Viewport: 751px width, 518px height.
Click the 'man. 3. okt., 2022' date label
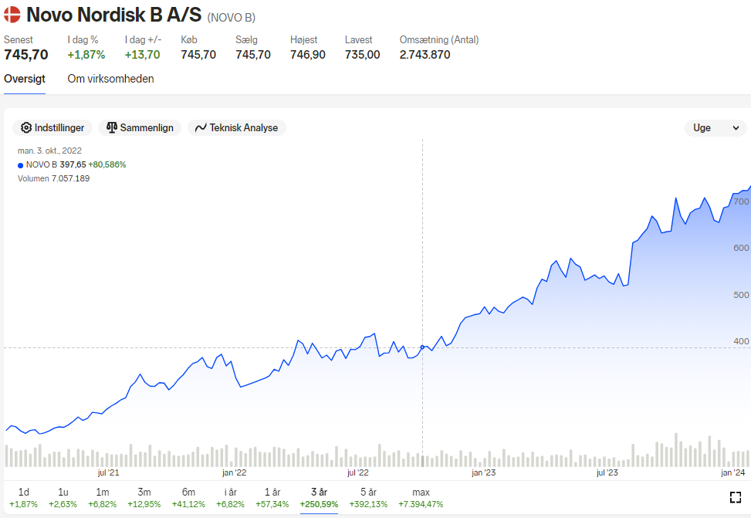[x=50, y=151]
